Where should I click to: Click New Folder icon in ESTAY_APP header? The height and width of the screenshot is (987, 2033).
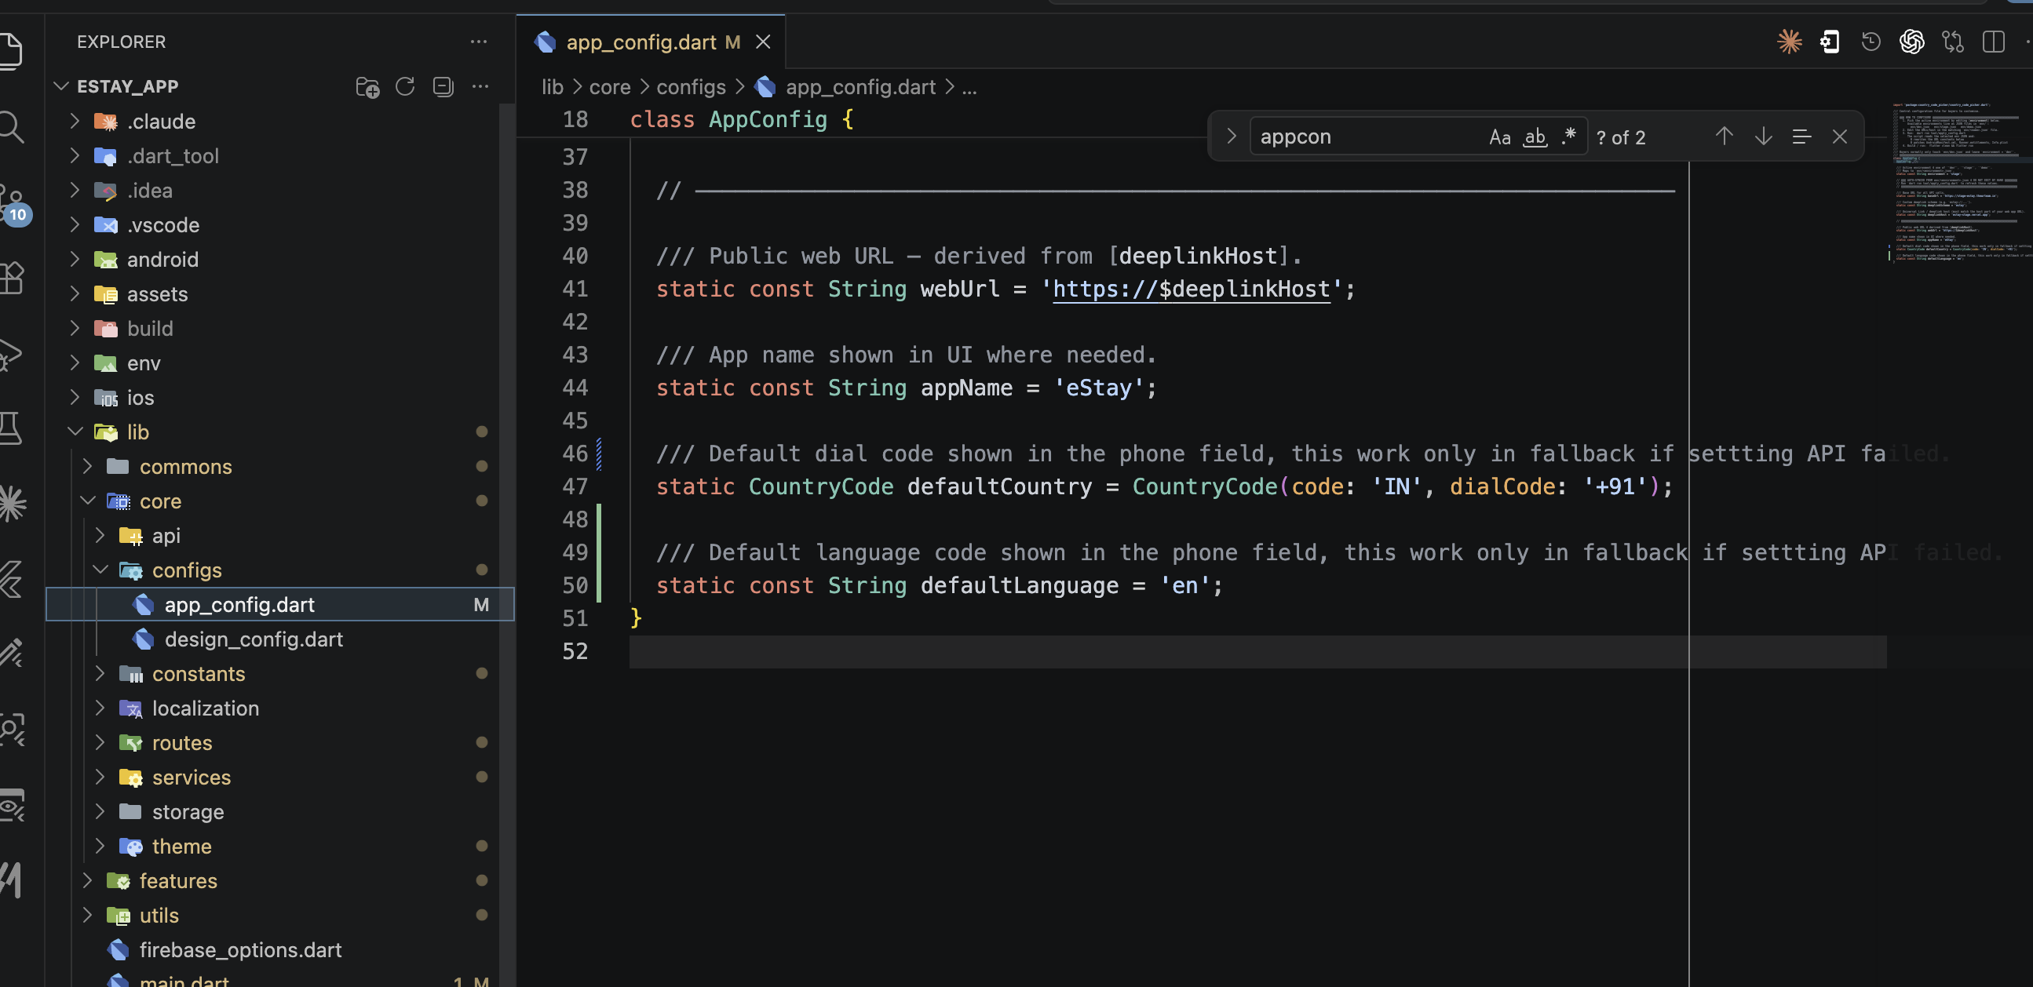pyautogui.click(x=367, y=86)
